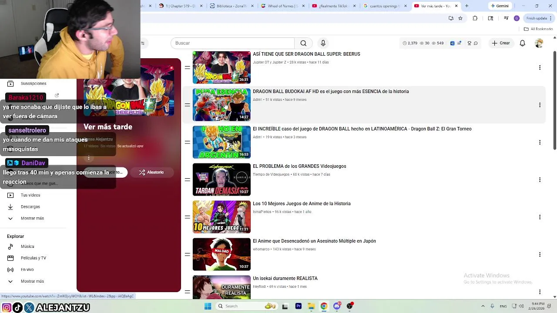Click the Descargas download icon

[10, 207]
